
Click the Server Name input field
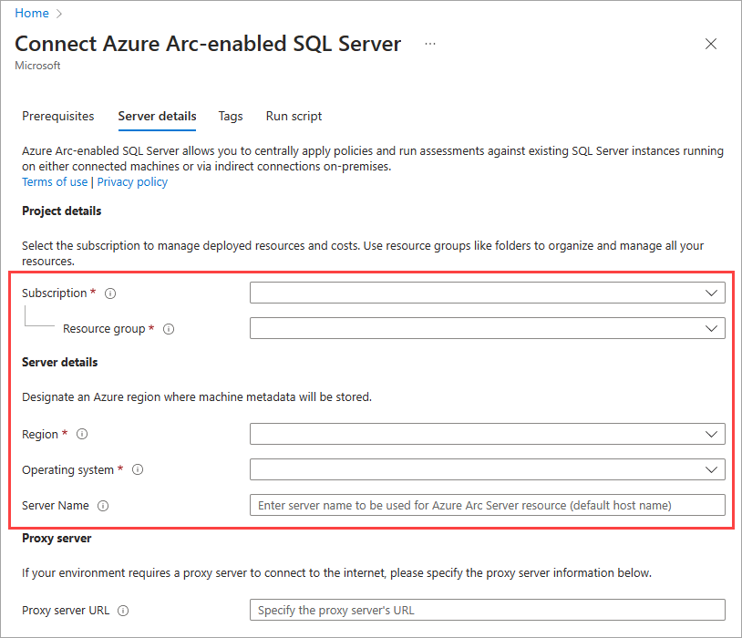[487, 505]
